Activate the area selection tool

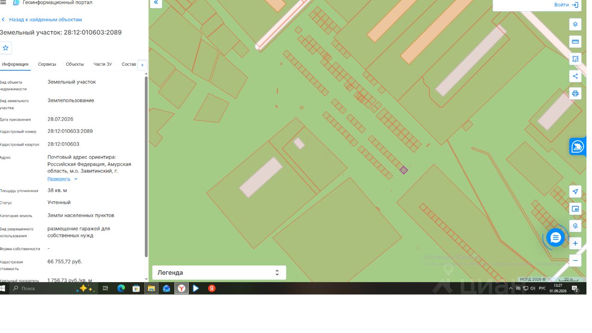(575, 59)
